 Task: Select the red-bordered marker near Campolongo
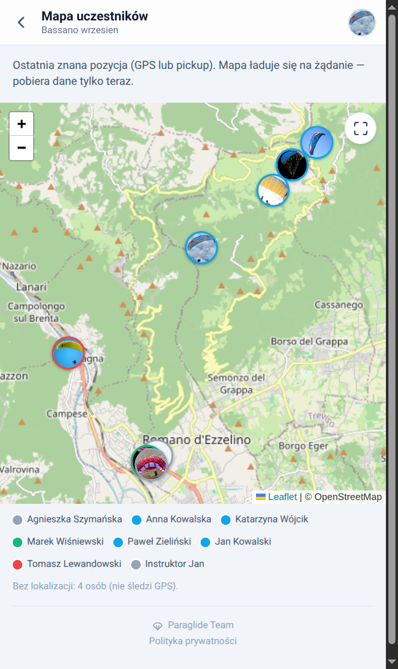[x=68, y=353]
